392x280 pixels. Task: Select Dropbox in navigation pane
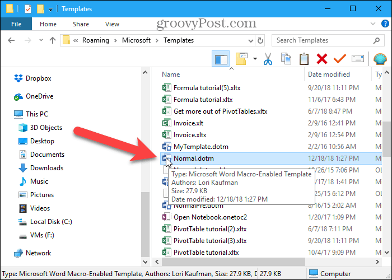point(32,78)
